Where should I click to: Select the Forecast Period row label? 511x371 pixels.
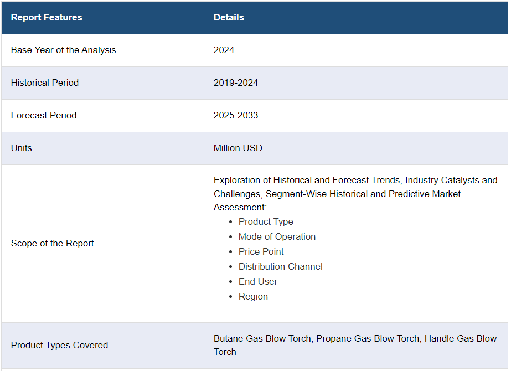44,115
